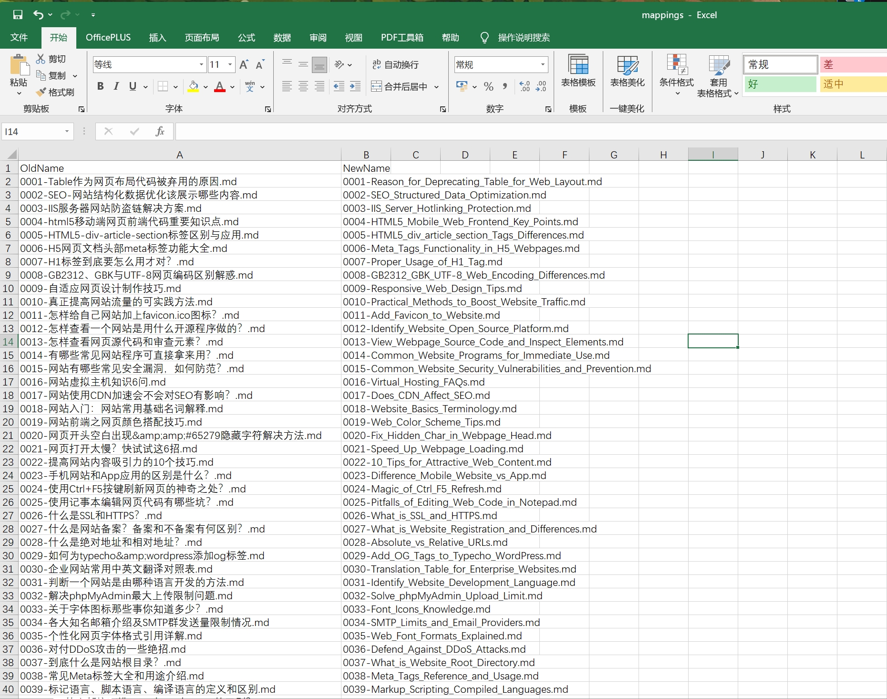Screen dimensions: 887x699
Task: Select the Format Painter (格式刷) icon
Action: [56, 92]
